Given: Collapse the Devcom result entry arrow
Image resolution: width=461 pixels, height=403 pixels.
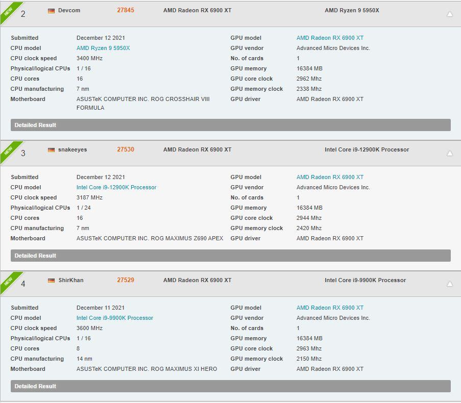Looking at the screenshot, I should [x=450, y=14].
